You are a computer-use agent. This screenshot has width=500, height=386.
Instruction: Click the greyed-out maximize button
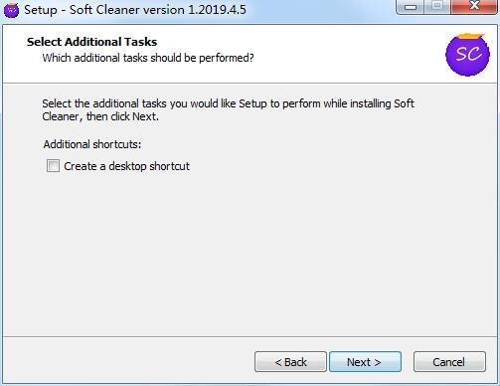[x=437, y=7]
